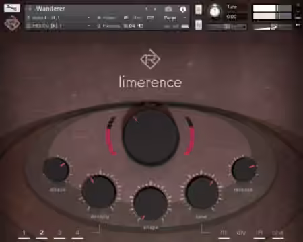Viewport: 303px width, 242px height.
Task: Click the Tune knob in the header
Action: coord(215,11)
